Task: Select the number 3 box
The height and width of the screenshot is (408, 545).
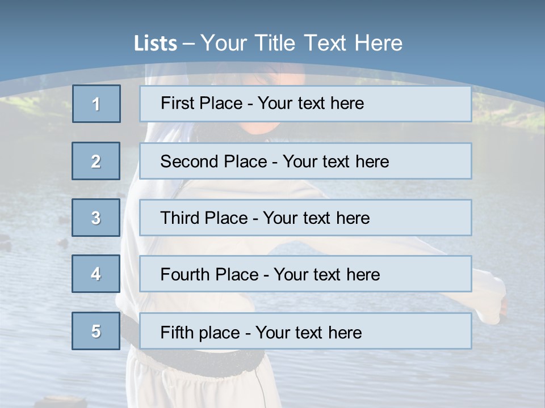Action: [x=96, y=218]
